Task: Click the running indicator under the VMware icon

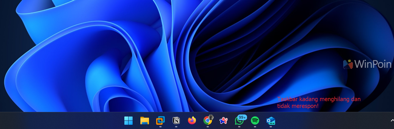Action: 160,127
